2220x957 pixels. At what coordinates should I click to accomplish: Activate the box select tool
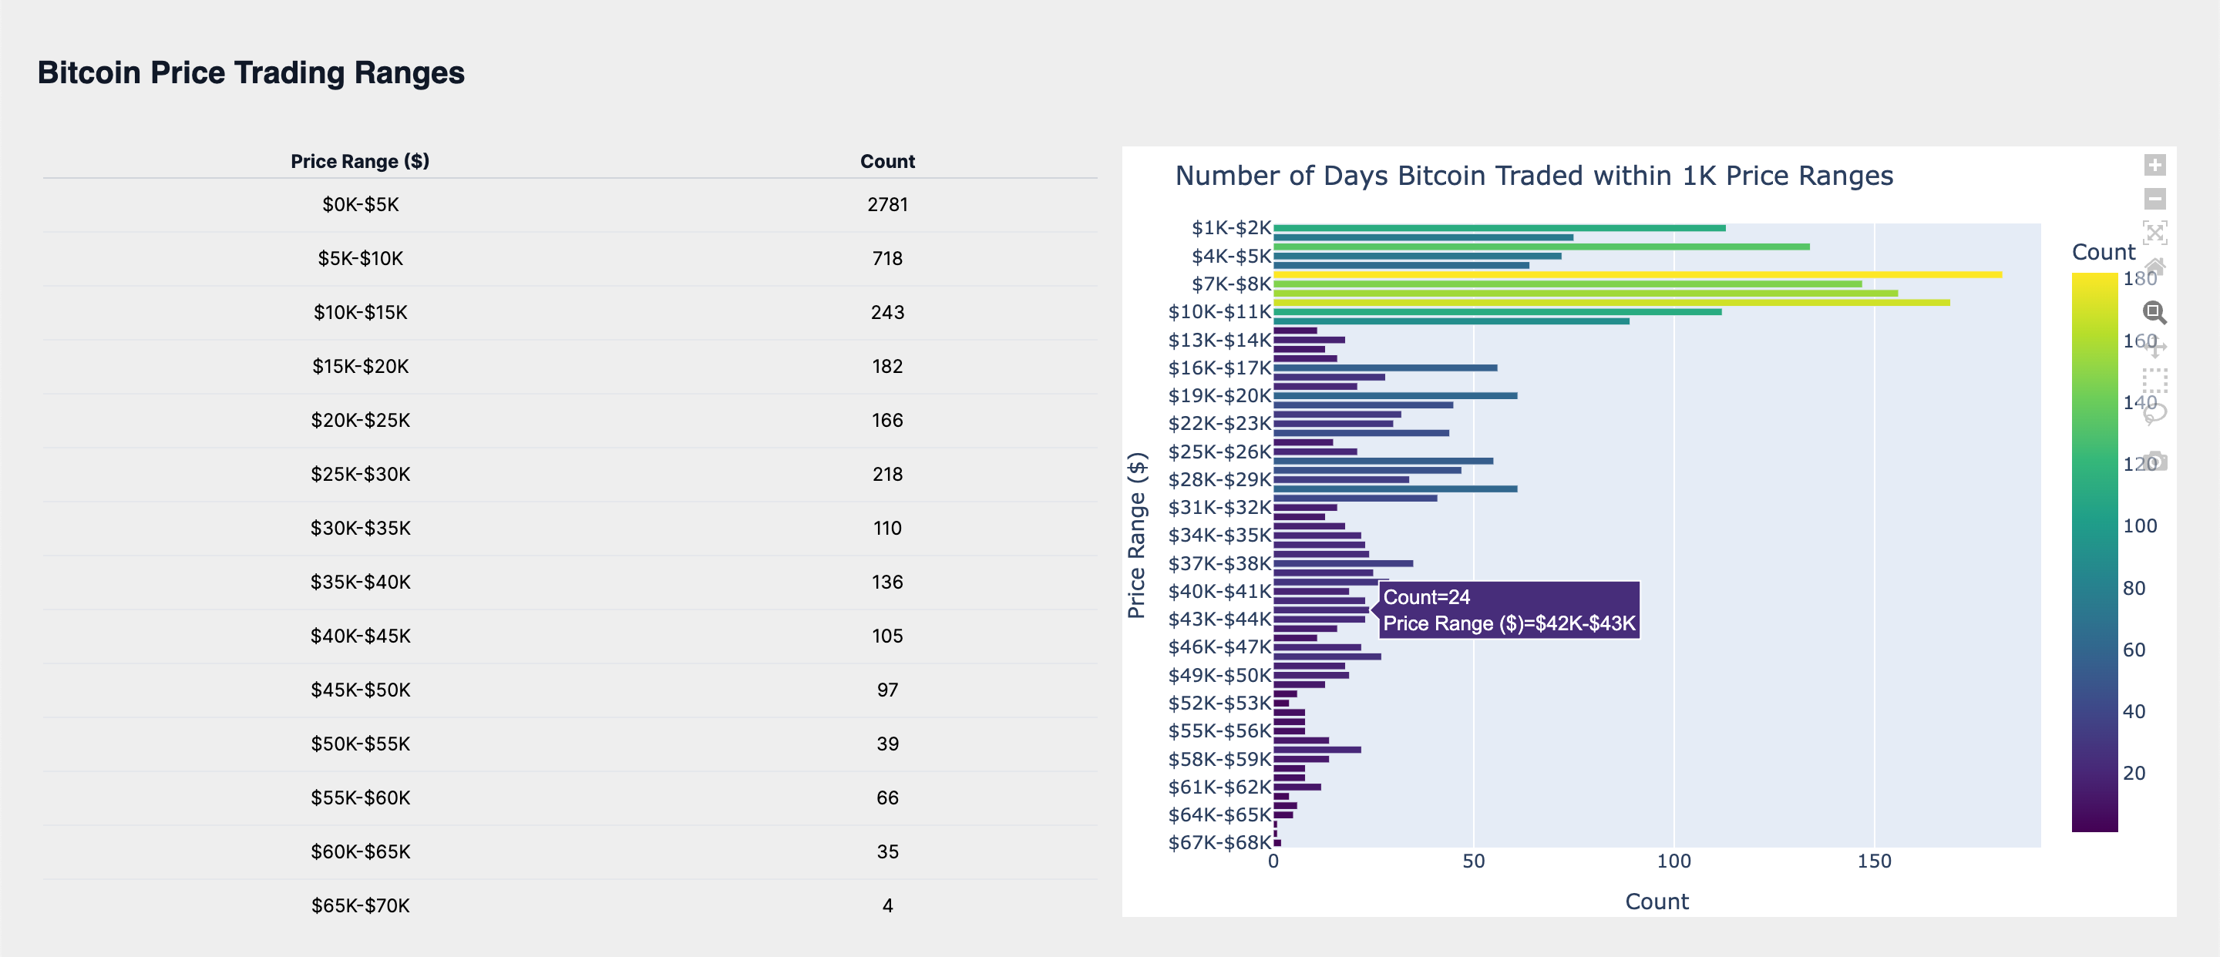point(2154,380)
